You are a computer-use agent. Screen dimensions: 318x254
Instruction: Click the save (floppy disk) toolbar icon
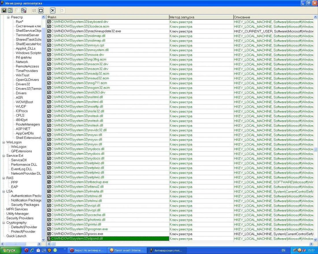tap(4, 10)
